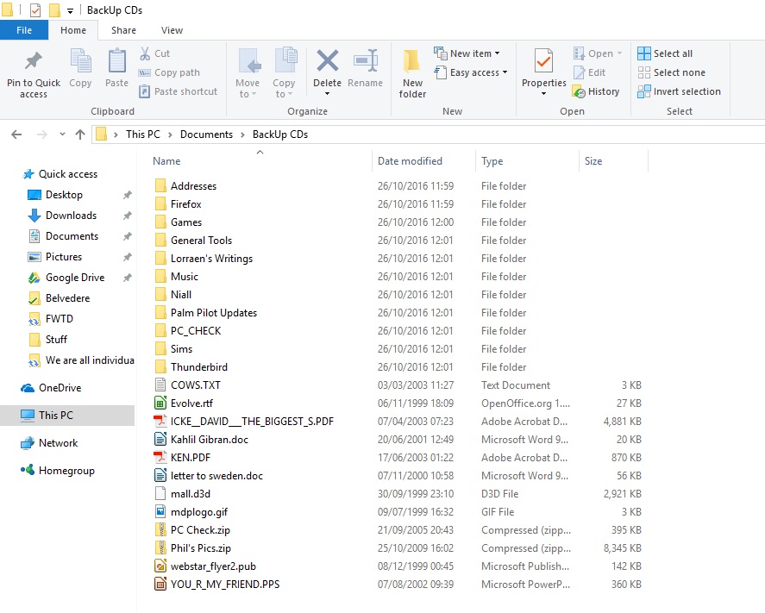Switch to the Share ribbon tab

point(123,29)
